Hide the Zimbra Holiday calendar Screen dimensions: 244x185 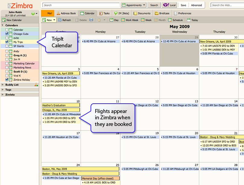[7, 80]
